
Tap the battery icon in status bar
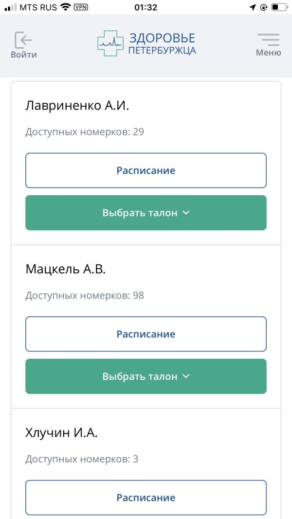pos(279,7)
